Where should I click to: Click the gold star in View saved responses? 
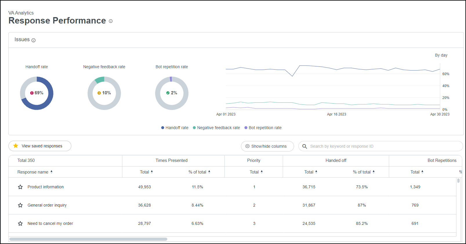16,146
